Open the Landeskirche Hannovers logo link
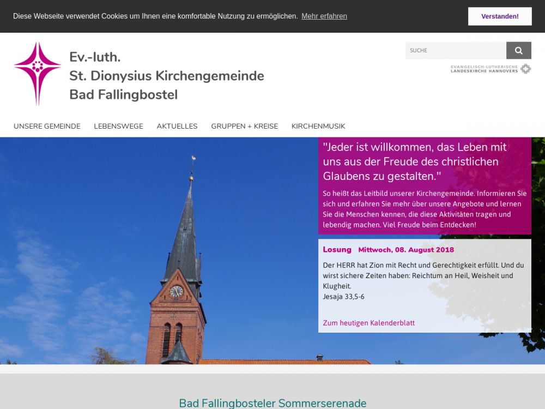This screenshot has width=545, height=409. tap(491, 69)
